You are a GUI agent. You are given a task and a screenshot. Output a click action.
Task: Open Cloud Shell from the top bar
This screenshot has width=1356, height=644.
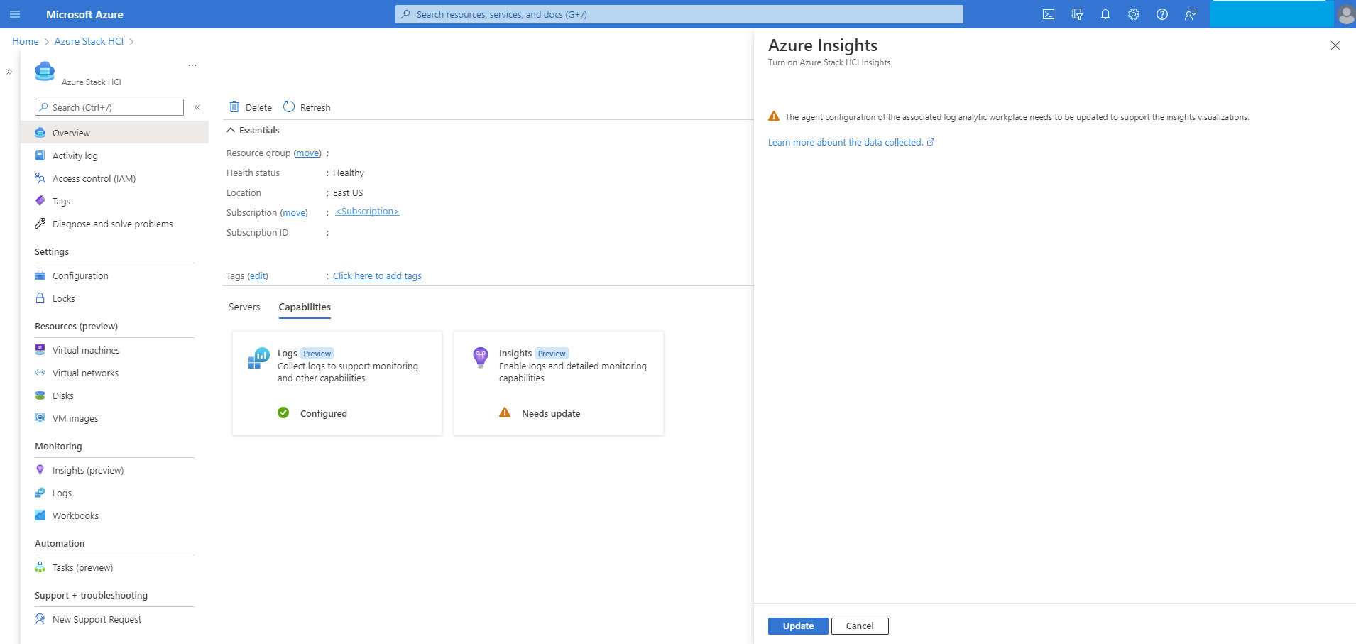pos(1049,14)
